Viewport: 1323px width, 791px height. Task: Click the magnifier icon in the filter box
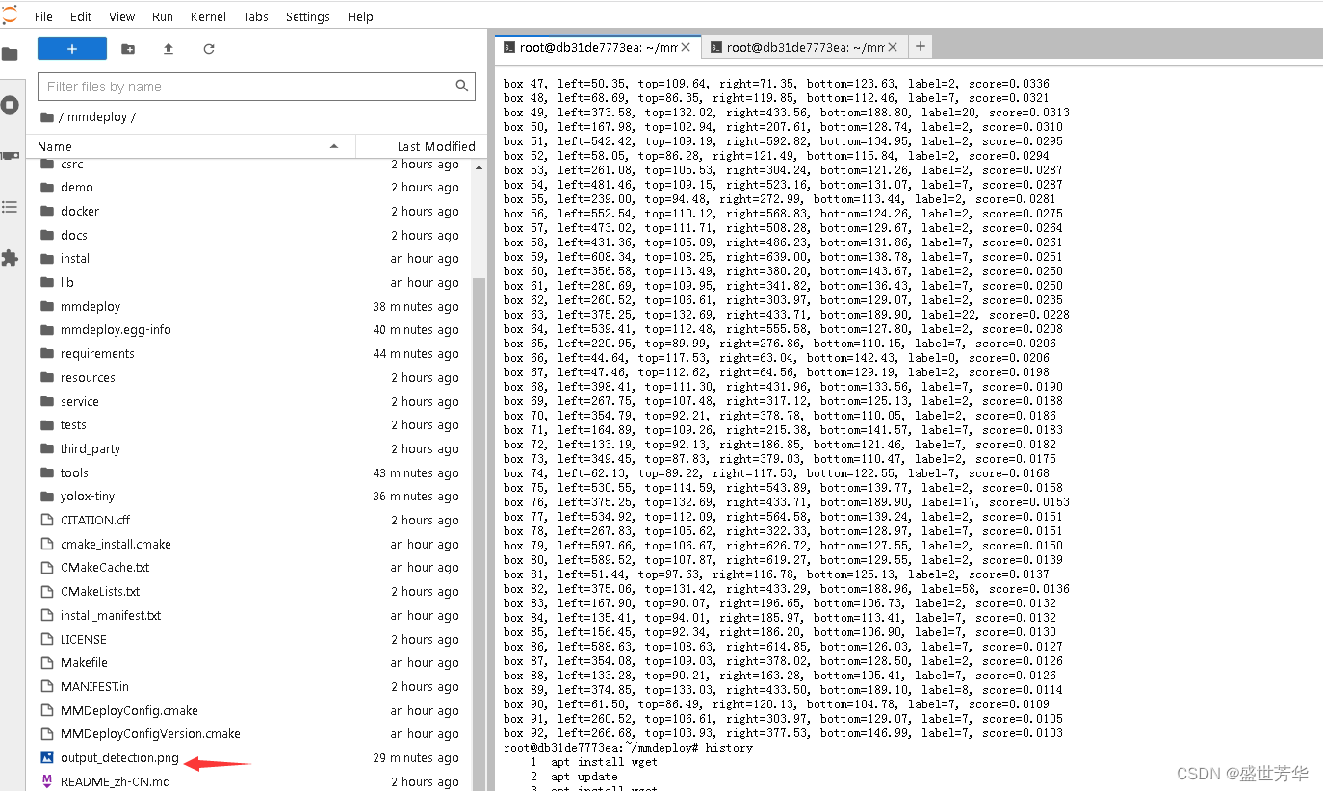click(x=463, y=86)
